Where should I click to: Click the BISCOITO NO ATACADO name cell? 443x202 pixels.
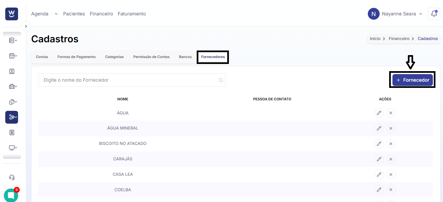pos(123,144)
